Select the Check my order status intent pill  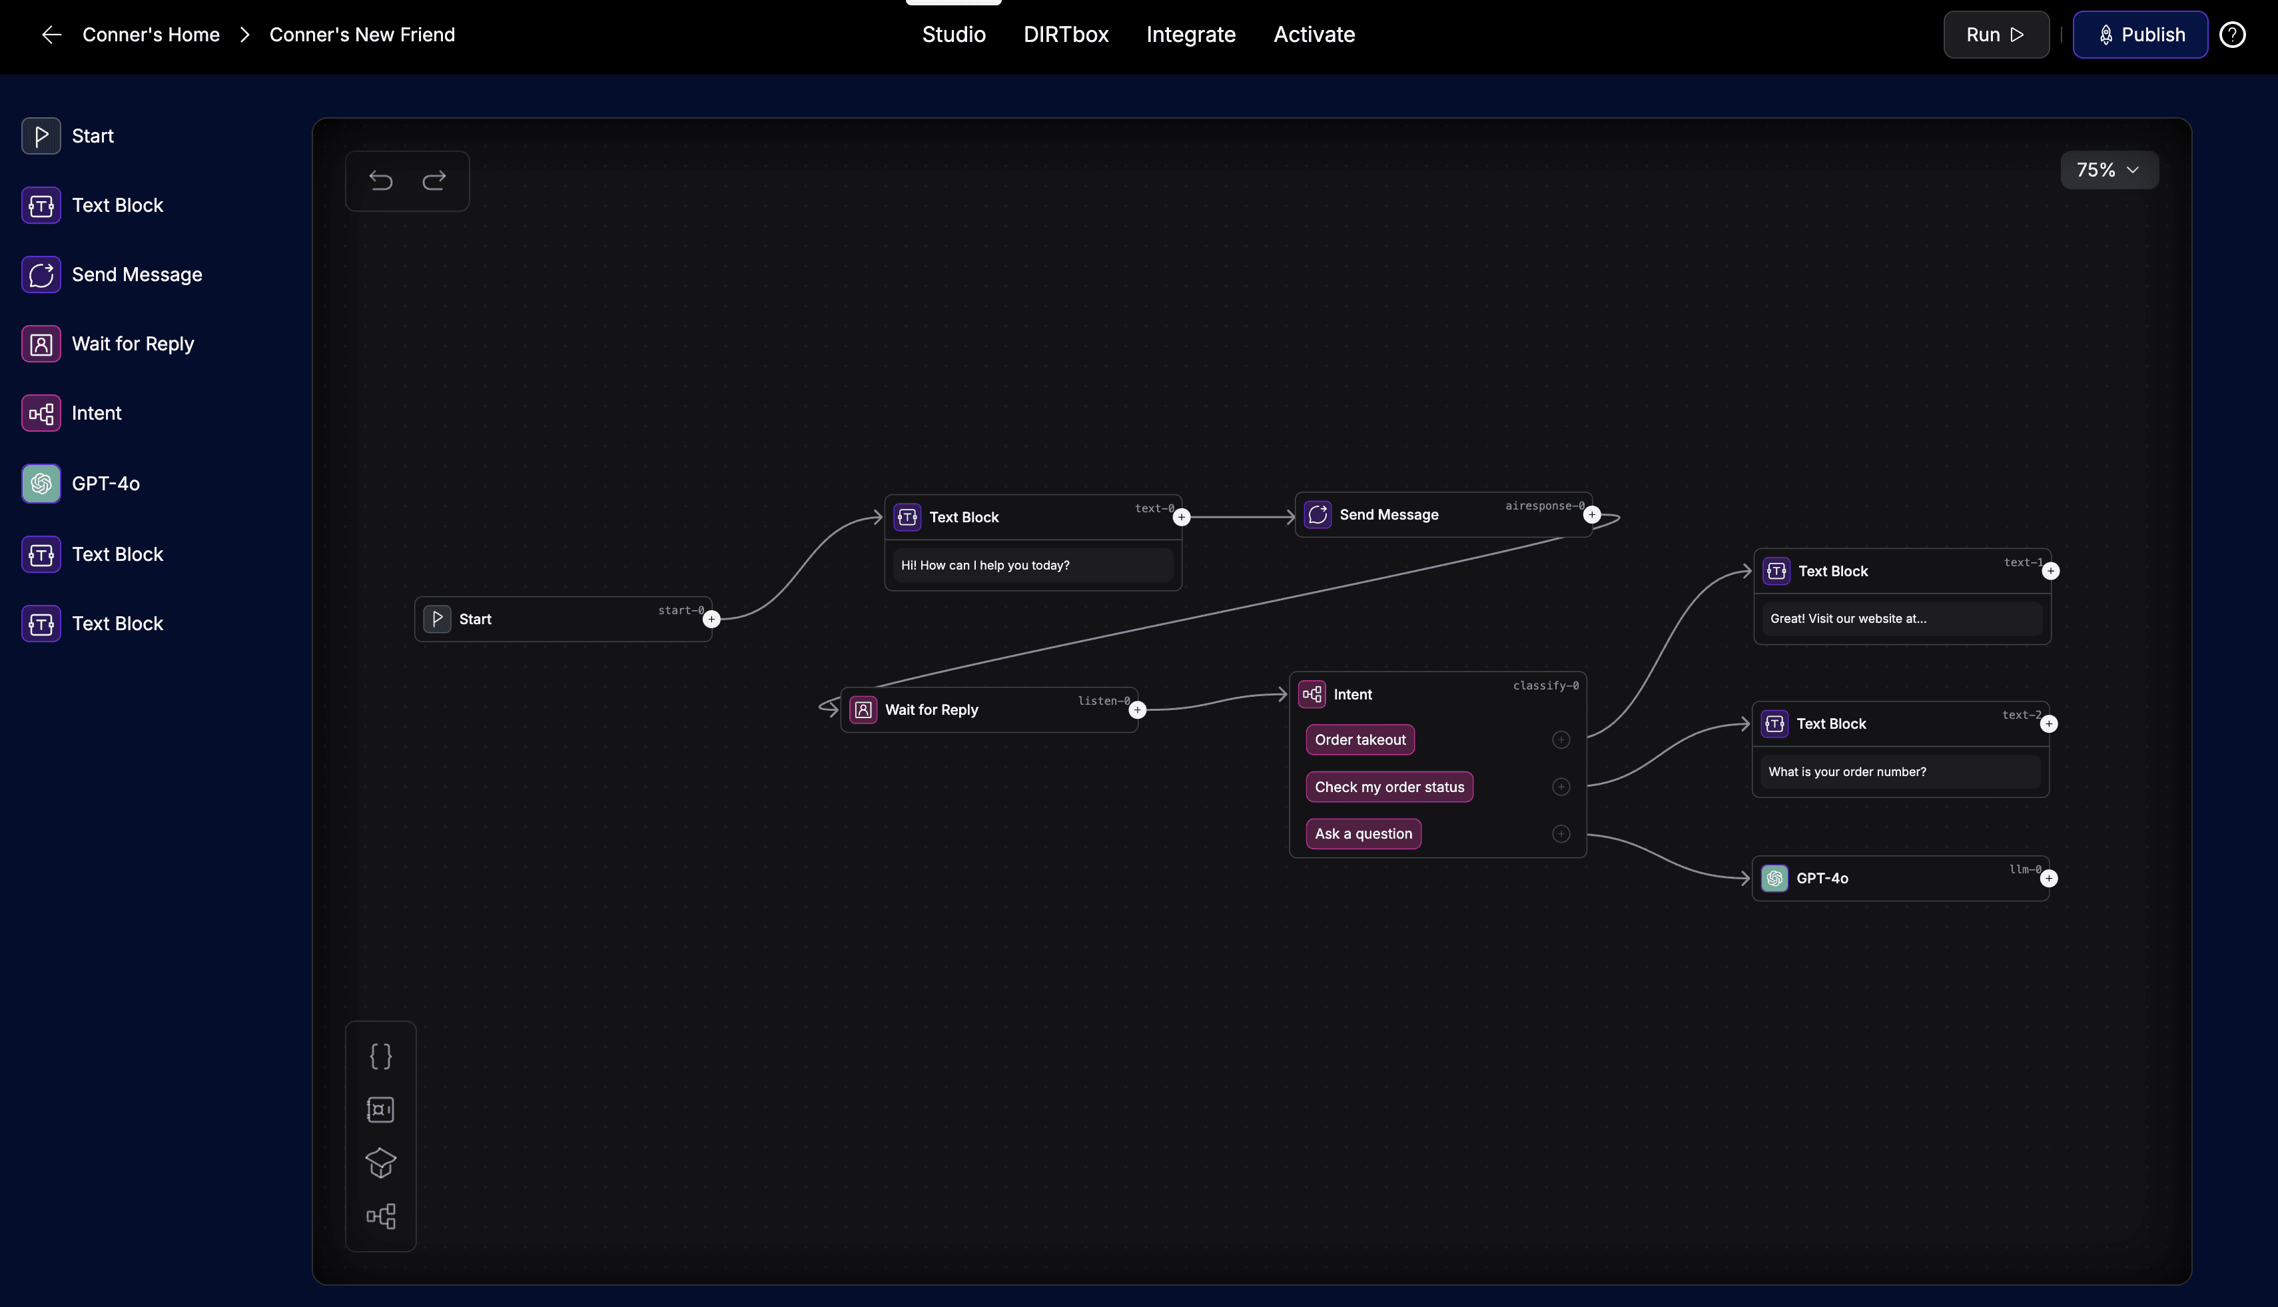click(x=1389, y=786)
